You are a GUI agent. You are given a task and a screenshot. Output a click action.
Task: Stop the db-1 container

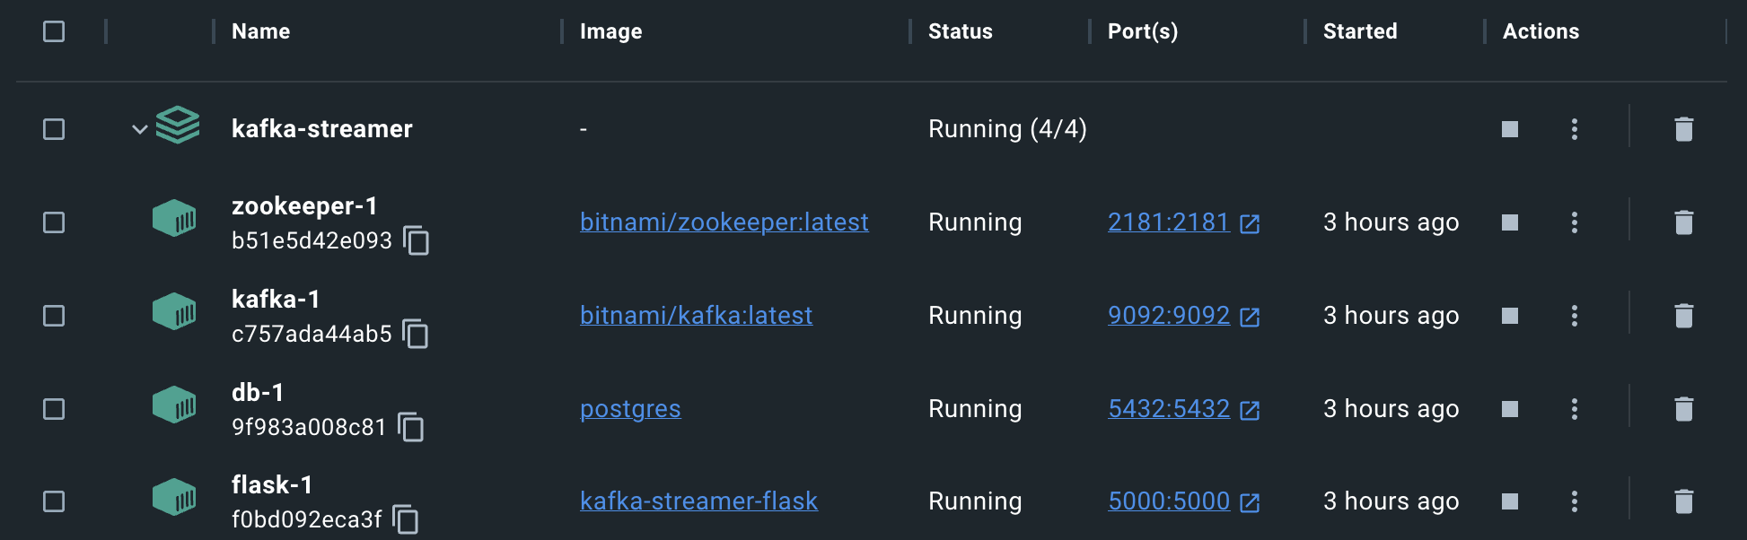pos(1510,409)
